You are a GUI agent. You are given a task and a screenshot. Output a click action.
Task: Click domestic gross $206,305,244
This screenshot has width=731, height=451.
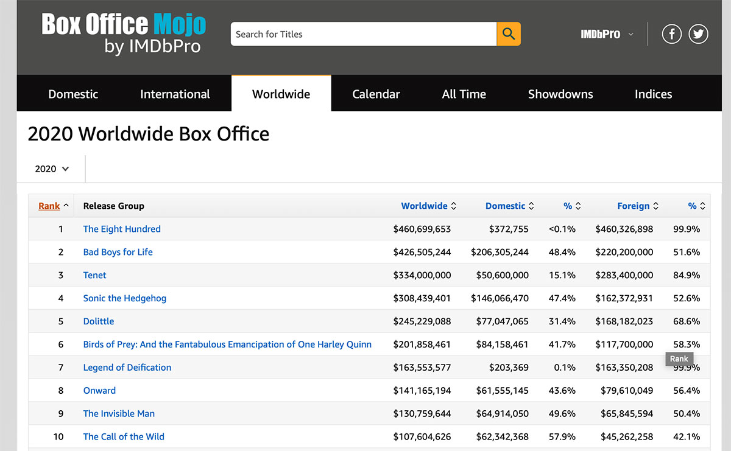(500, 252)
